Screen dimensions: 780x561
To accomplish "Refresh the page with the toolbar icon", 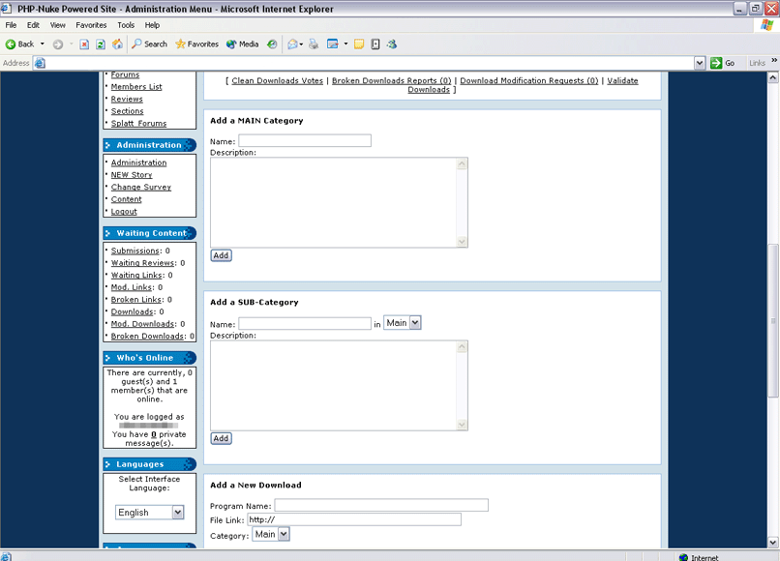I will click(101, 44).
